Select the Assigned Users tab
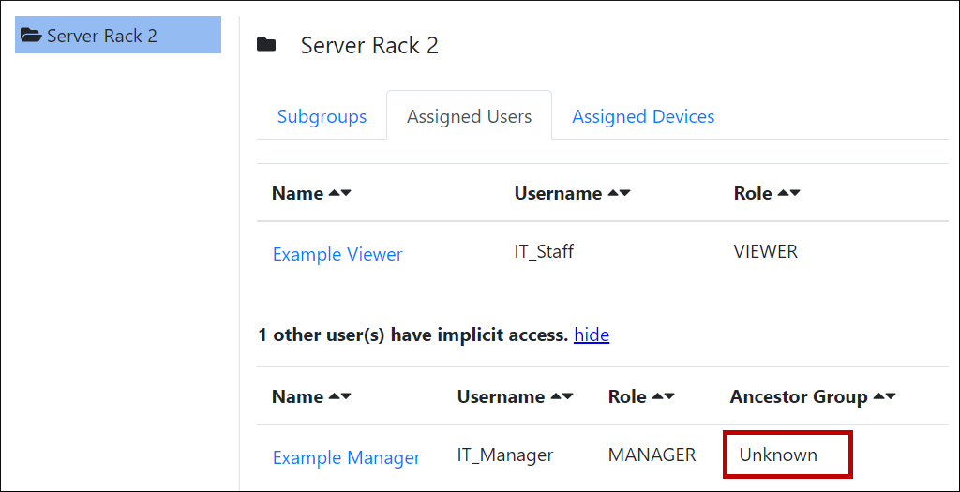Image resolution: width=960 pixels, height=492 pixels. pos(469,117)
